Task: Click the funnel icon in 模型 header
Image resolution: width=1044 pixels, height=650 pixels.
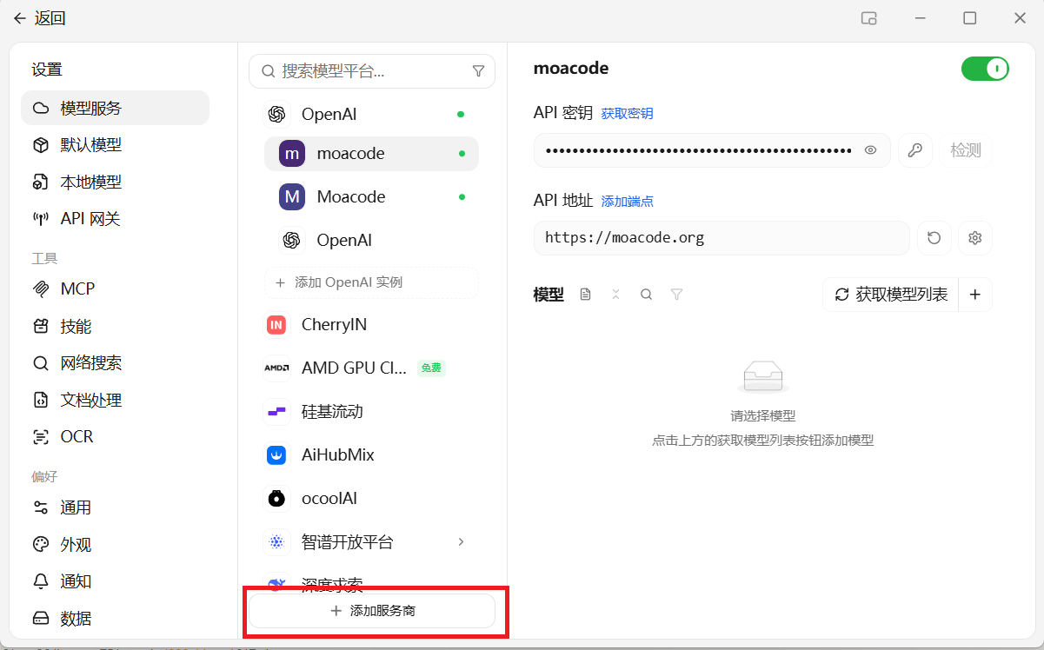Action: [676, 295]
